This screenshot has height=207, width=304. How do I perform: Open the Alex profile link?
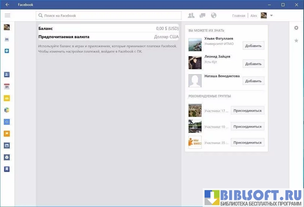coord(254,16)
